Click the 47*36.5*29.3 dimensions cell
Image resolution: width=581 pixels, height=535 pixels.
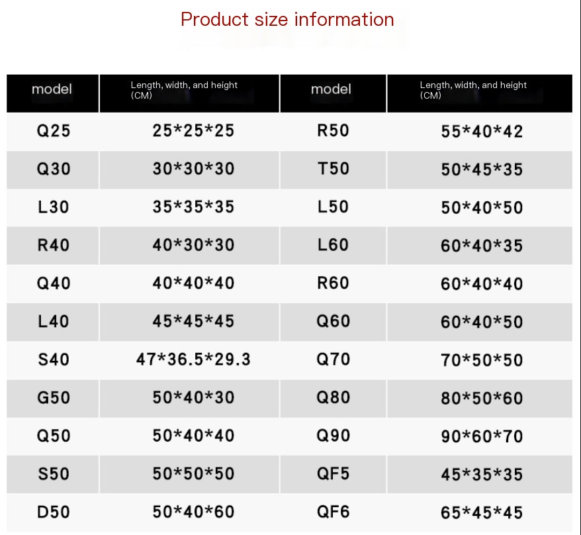click(193, 360)
